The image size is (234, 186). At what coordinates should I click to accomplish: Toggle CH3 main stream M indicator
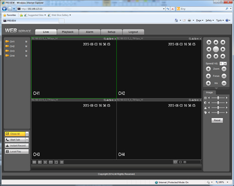(26, 51)
